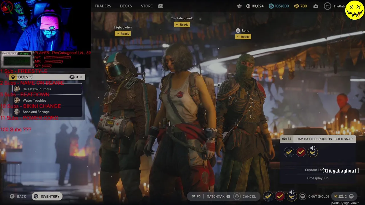The height and width of the screenshot is (205, 365).
Task: Select first page dot in Quests header
Action: tap(77, 77)
